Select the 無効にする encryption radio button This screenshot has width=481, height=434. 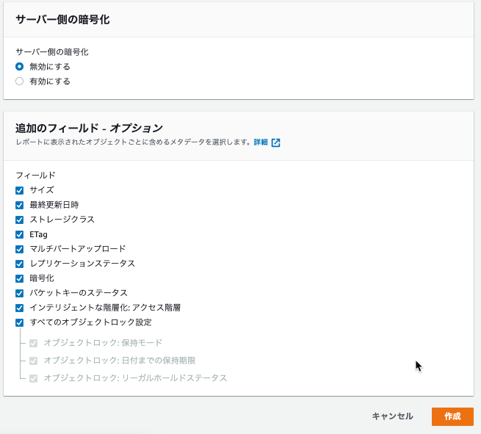(x=19, y=67)
